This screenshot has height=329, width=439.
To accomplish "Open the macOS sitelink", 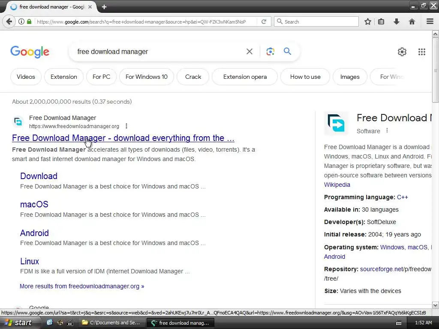I will point(34,204).
